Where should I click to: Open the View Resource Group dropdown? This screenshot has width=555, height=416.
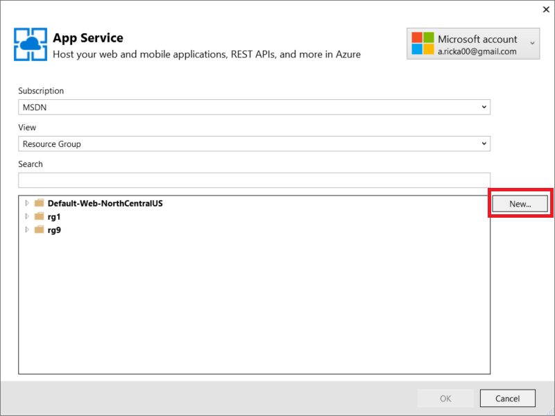[254, 144]
